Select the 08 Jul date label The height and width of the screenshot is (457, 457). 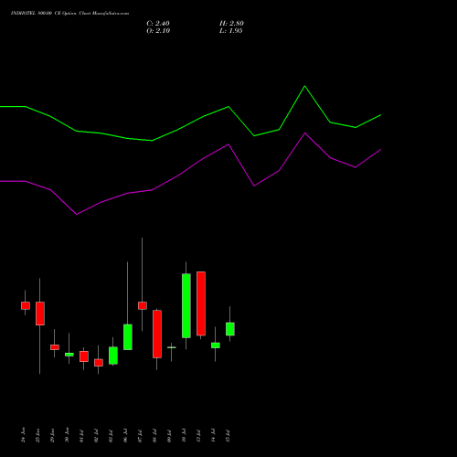[x=155, y=435]
